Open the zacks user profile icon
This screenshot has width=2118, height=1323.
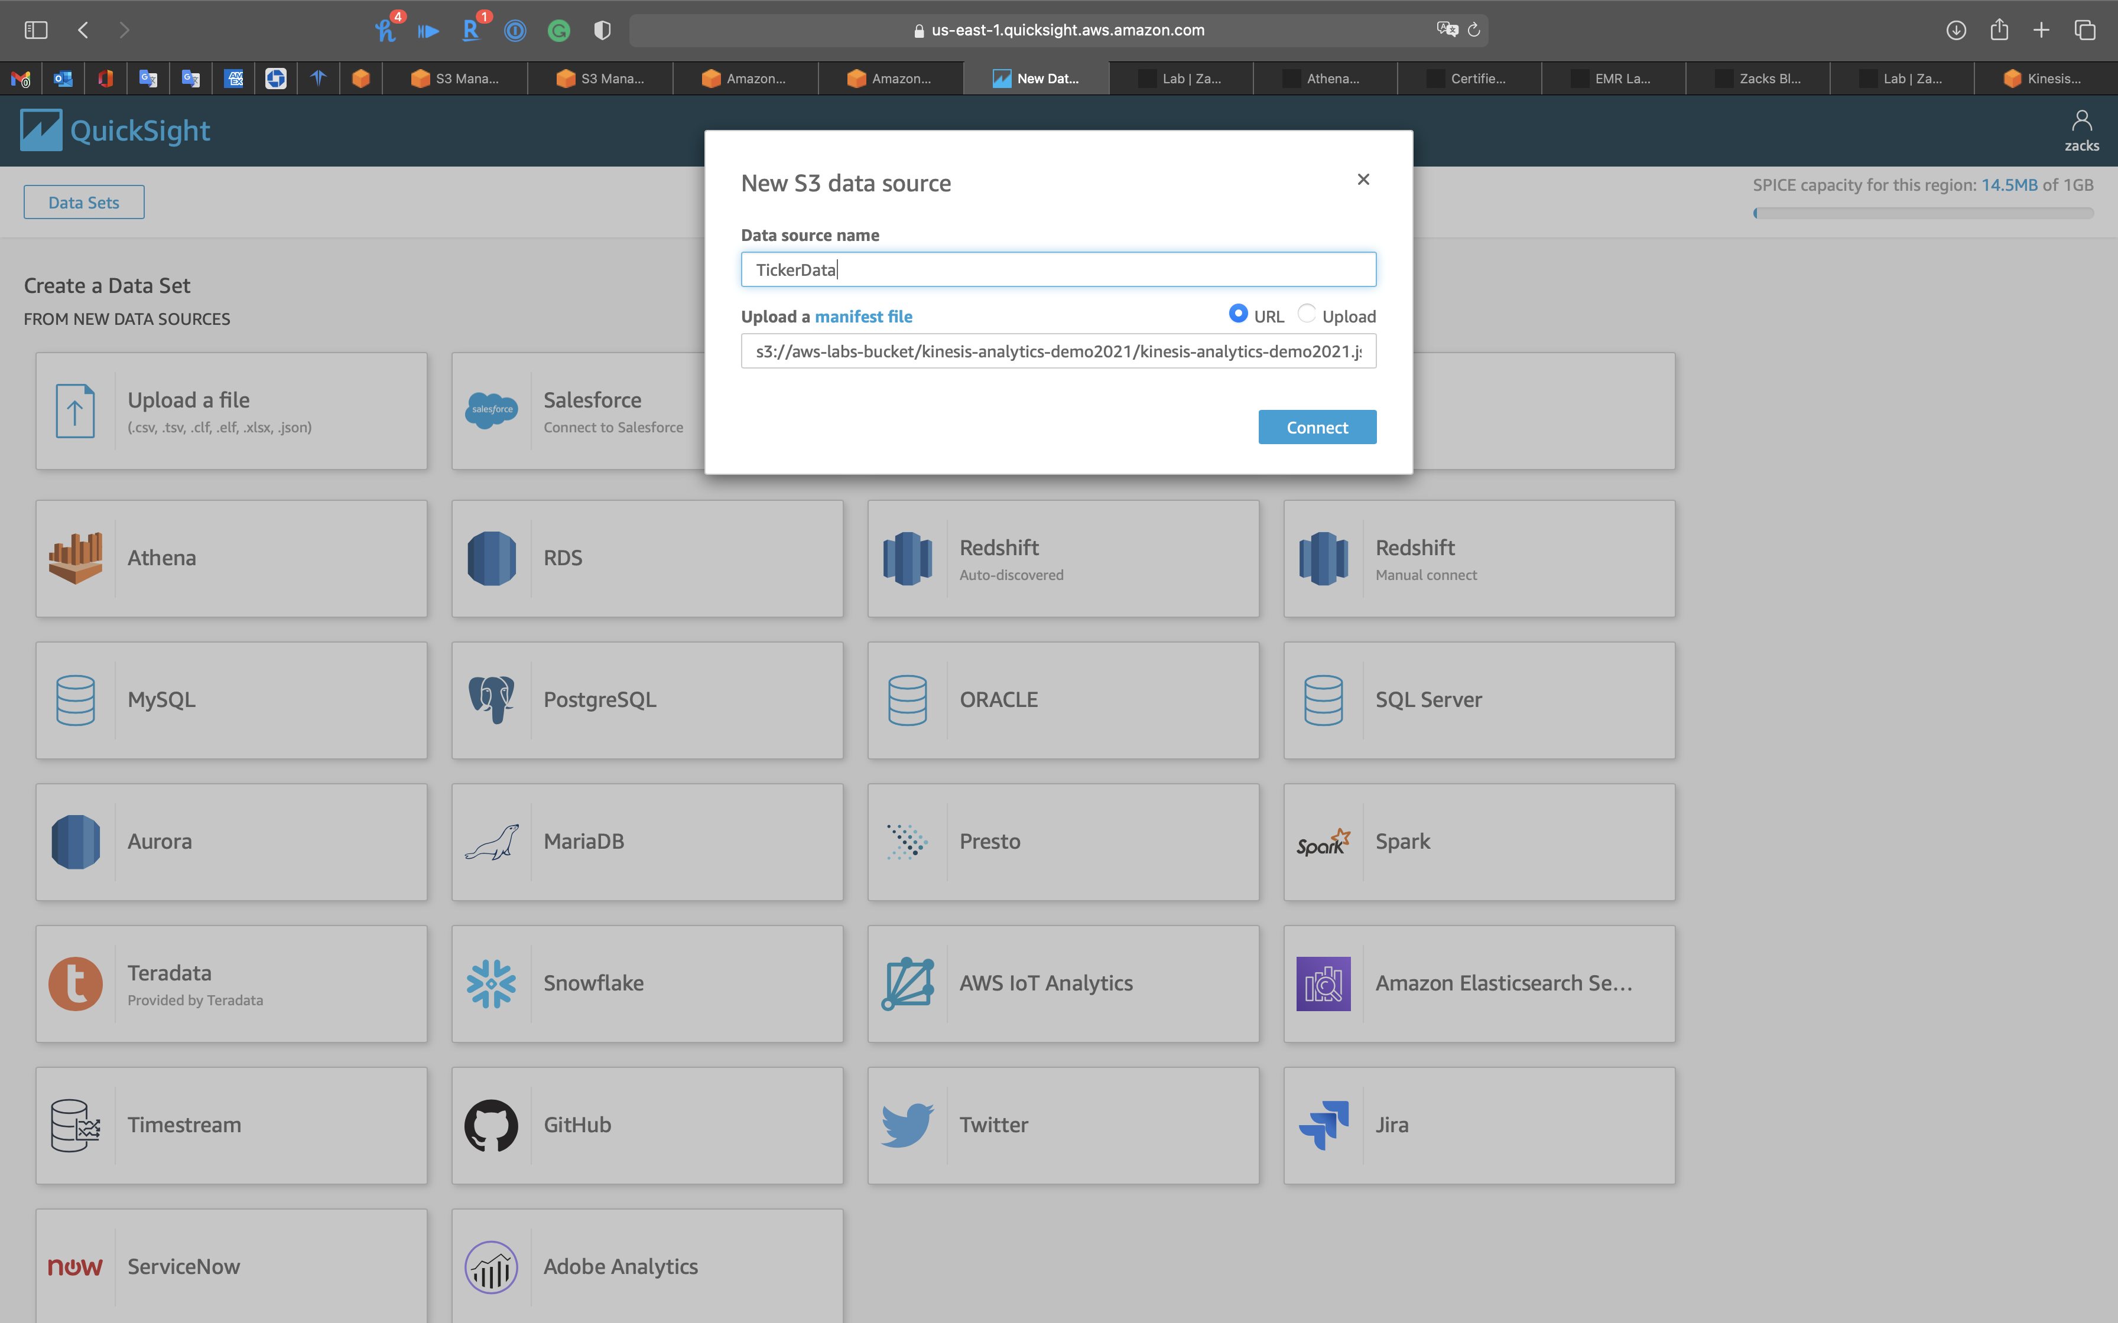click(2081, 122)
